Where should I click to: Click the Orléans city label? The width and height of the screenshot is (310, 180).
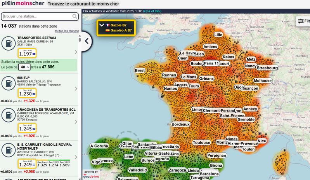pyautogui.click(x=206, y=79)
